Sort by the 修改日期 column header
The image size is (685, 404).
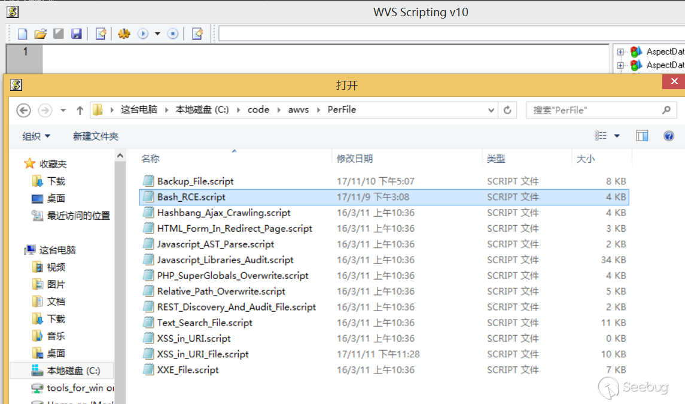355,159
